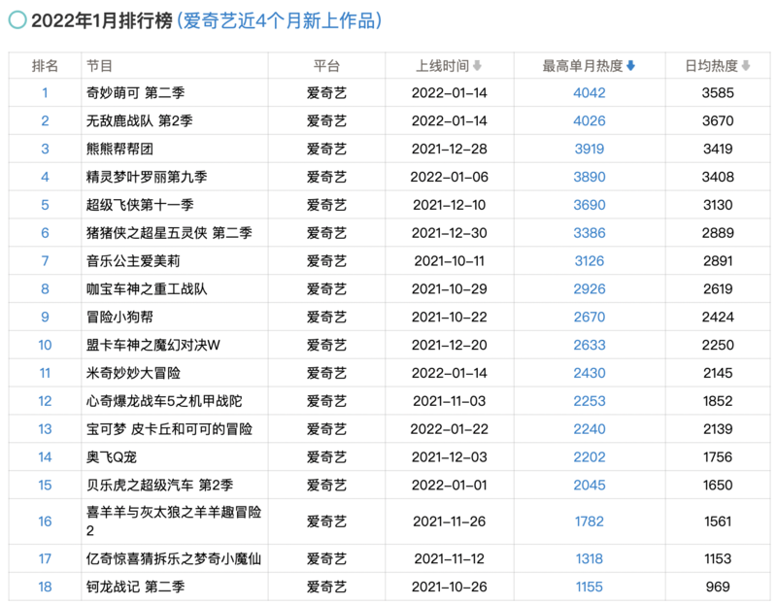This screenshot has height=605, width=777.
Task: Click rank number 1
Action: coord(45,92)
